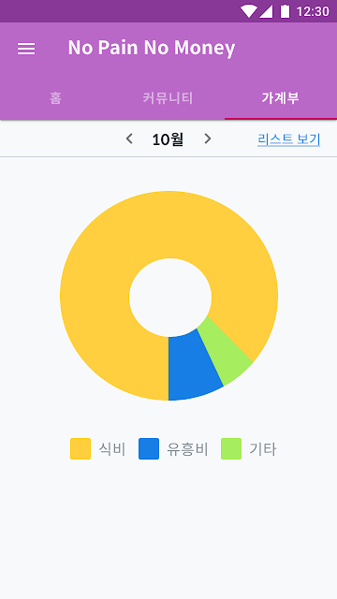This screenshot has width=337, height=599.
Task: Tap the Wi-Fi status icon
Action: 248,11
